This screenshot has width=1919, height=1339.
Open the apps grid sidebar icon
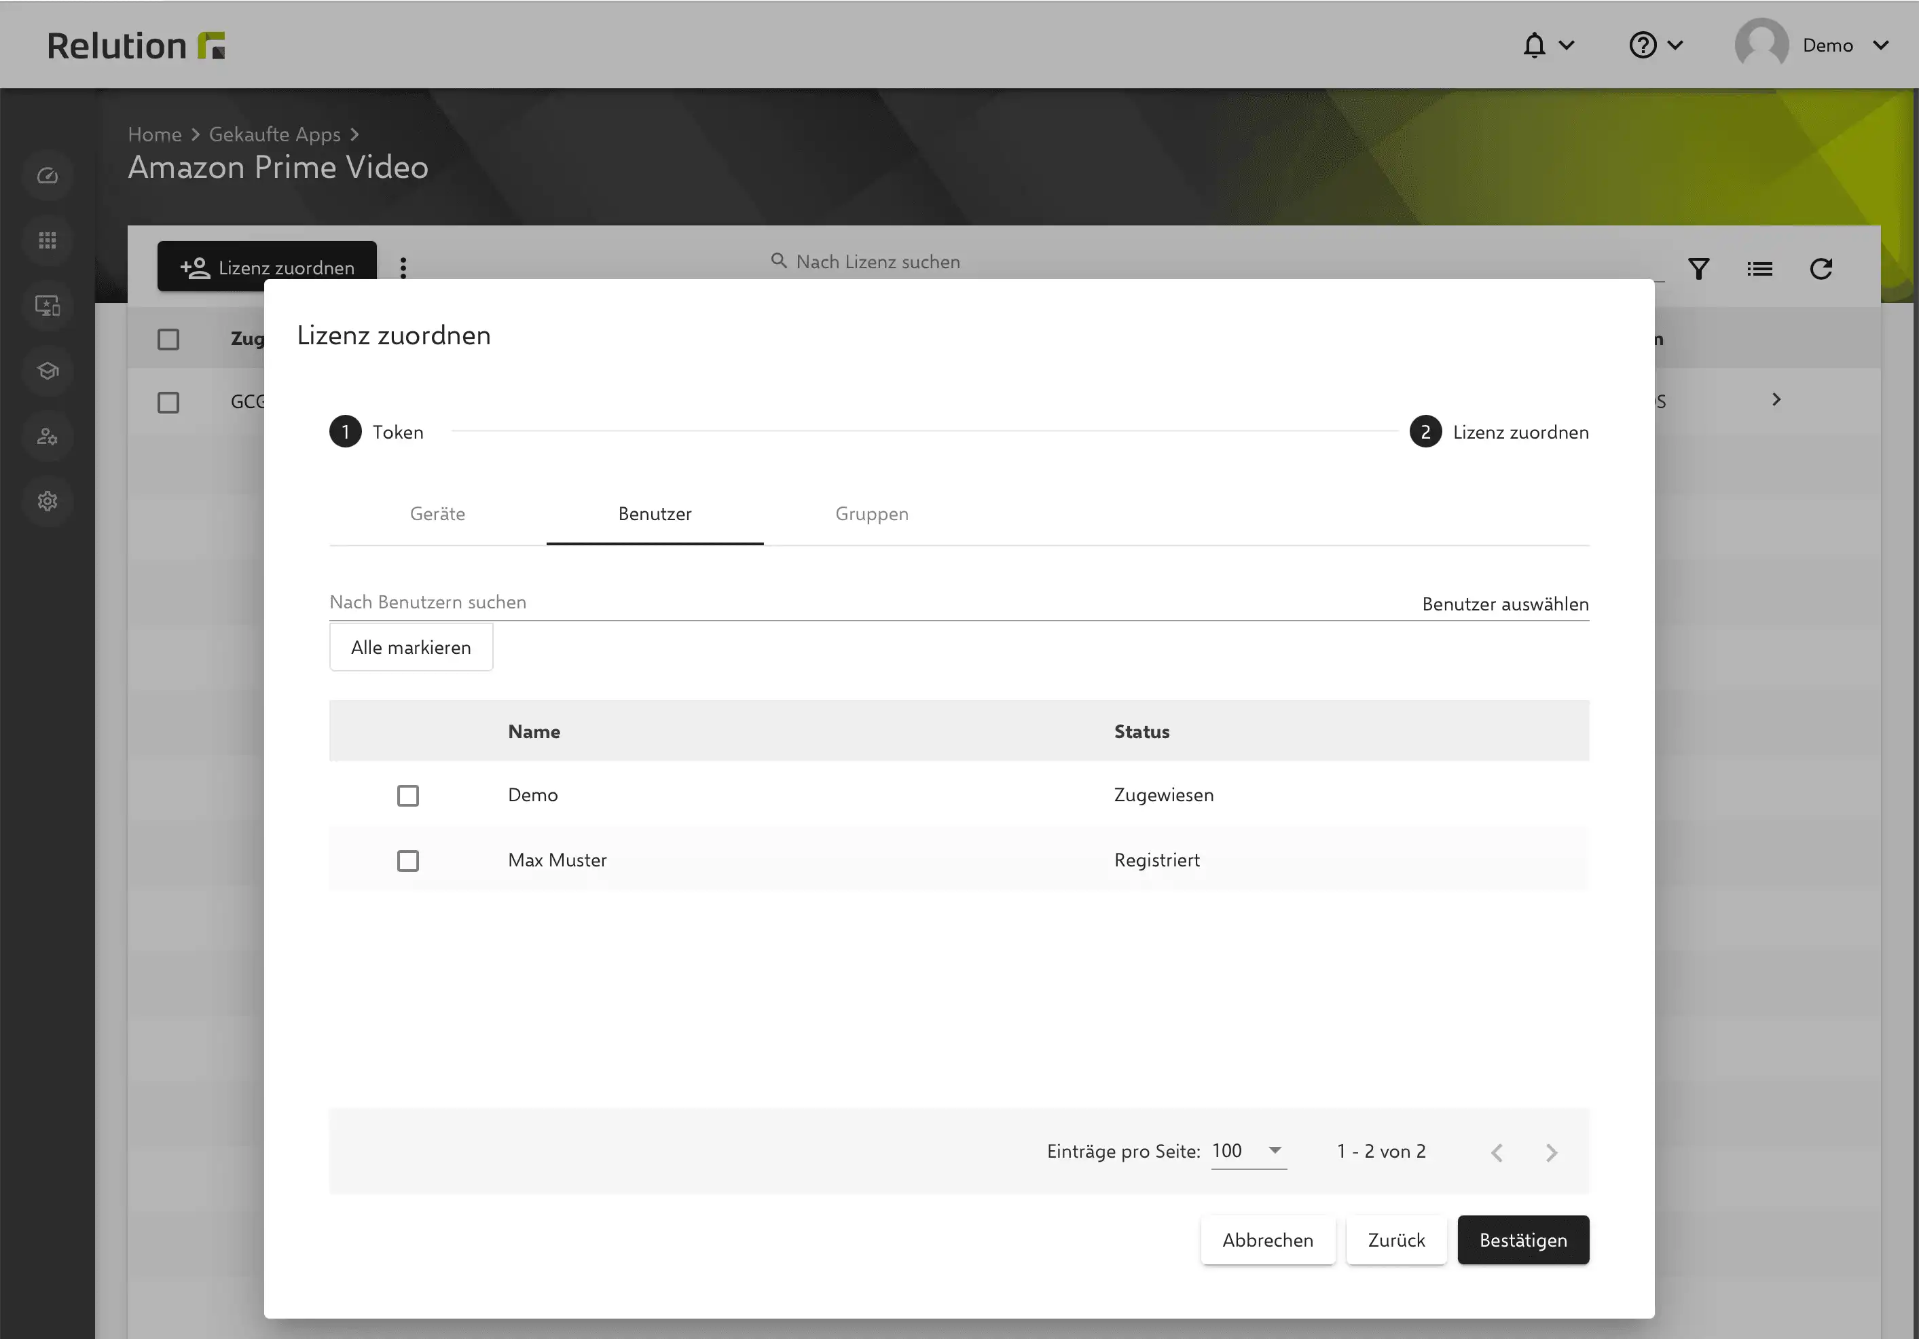pos(48,241)
